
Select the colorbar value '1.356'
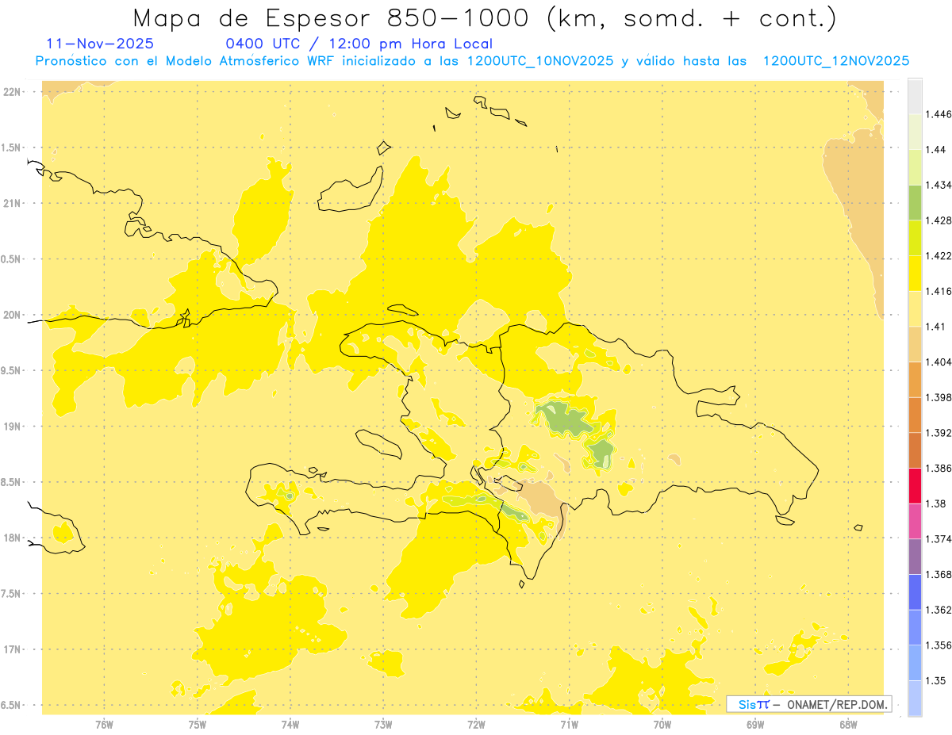(939, 645)
